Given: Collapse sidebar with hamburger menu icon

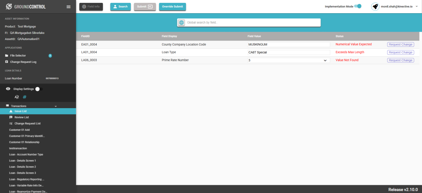Looking at the screenshot, I should (68, 7).
